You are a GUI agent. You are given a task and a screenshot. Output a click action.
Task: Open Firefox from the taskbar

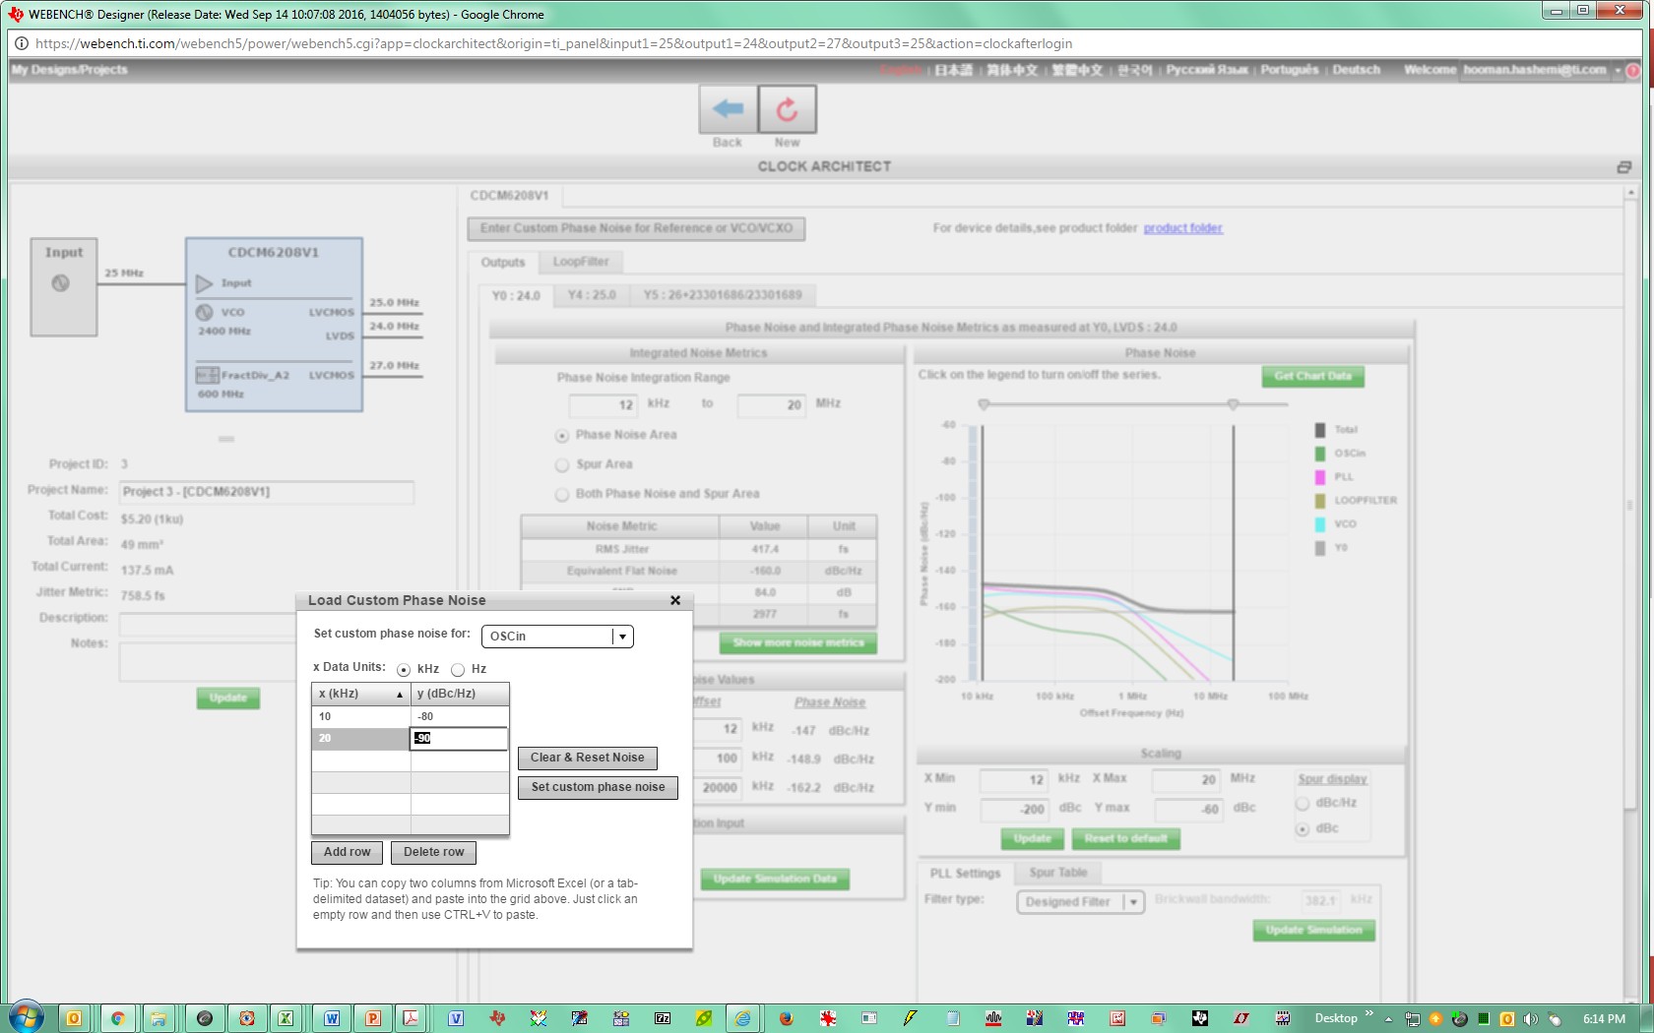pos(786,1018)
